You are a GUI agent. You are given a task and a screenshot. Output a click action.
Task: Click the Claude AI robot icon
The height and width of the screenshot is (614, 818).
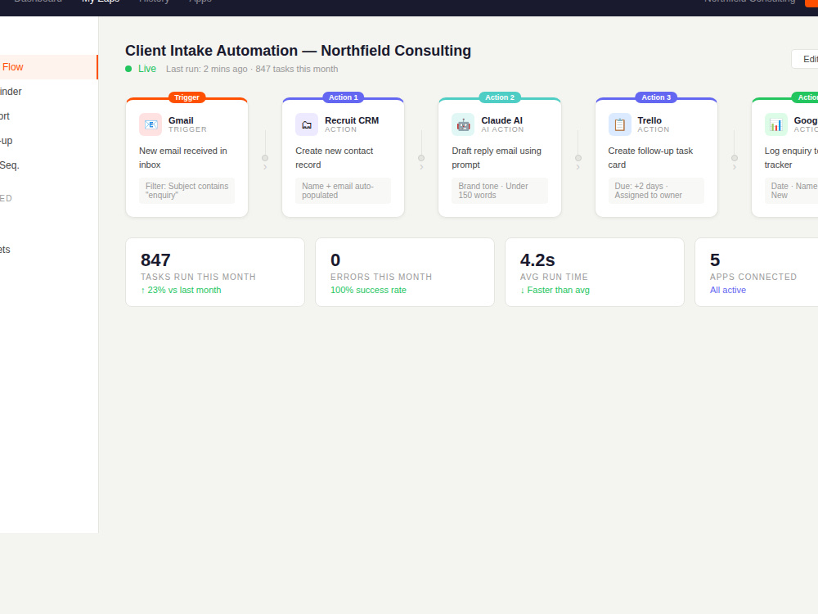463,124
